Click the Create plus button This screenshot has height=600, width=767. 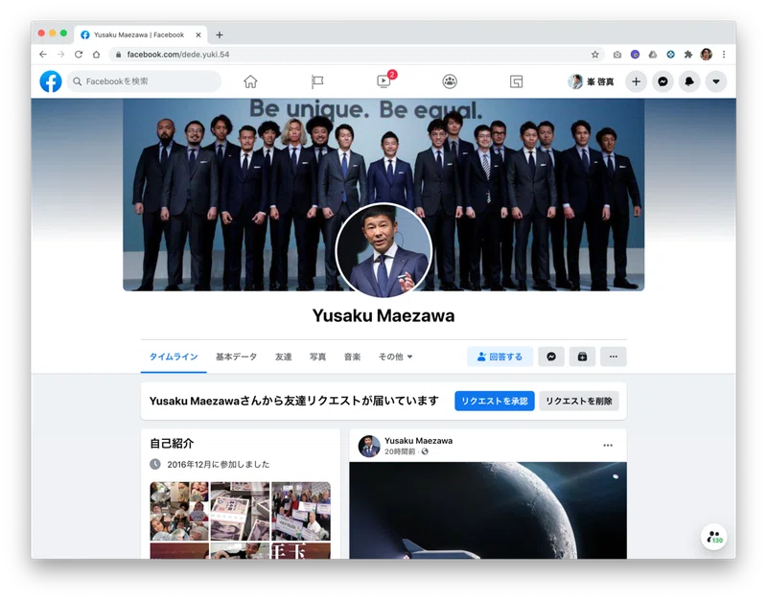pos(636,81)
